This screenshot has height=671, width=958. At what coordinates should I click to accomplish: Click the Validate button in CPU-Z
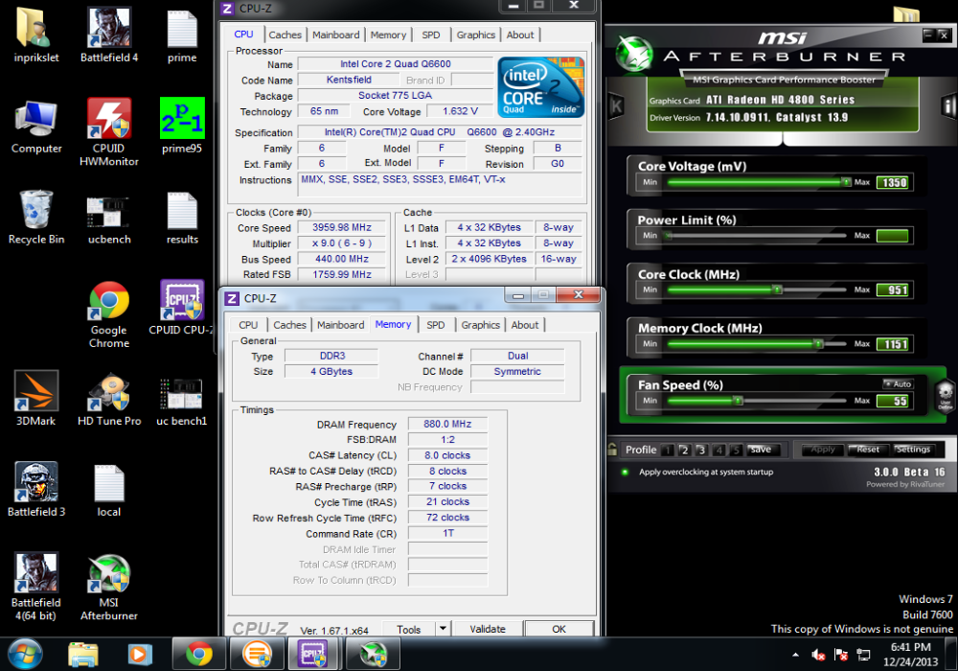[488, 629]
